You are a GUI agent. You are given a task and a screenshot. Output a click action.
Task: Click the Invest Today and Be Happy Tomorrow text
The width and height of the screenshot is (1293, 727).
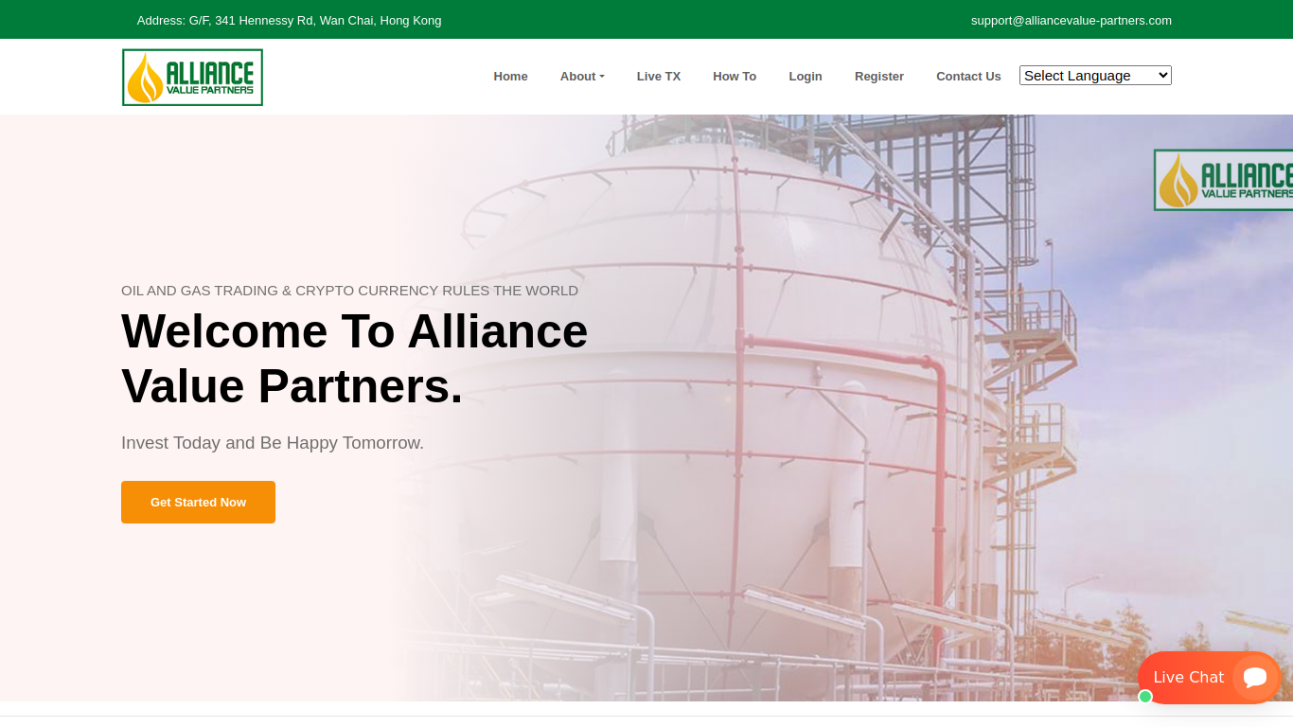(x=273, y=442)
